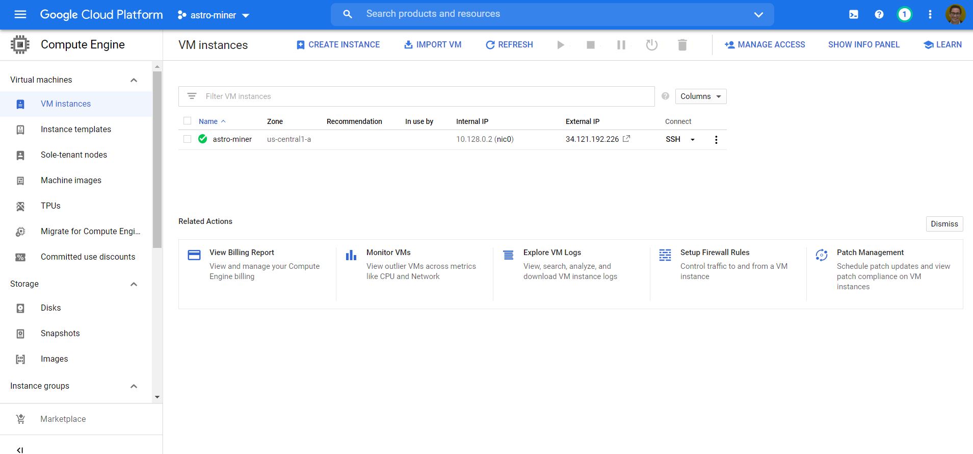Open the SSH connect options arrow
This screenshot has width=973, height=454.
tap(693, 139)
